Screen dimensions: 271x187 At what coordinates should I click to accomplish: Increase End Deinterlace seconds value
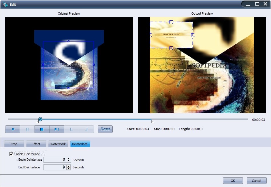click(69, 166)
